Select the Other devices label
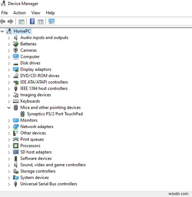Viewport: 192px width, 197px height. [x=33, y=133]
